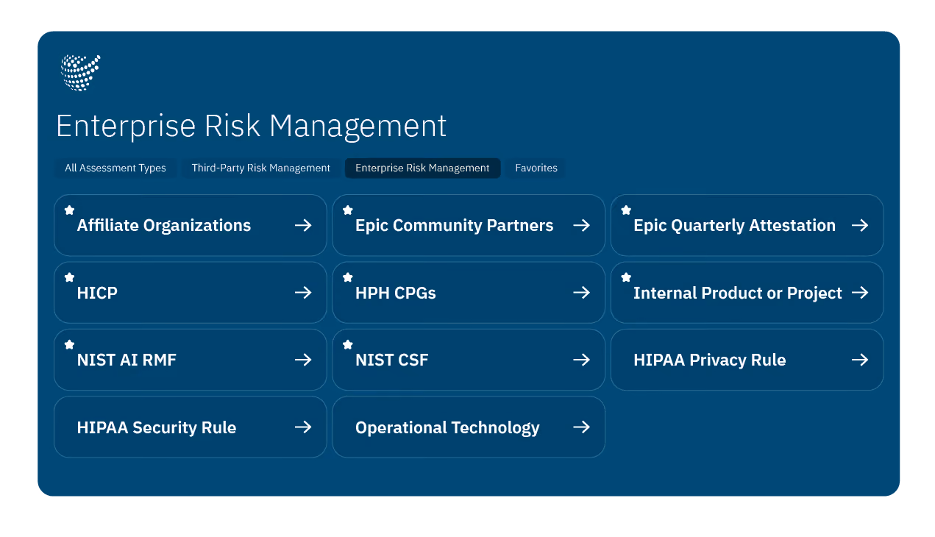This screenshot has width=935, height=537.
Task: Click arrow icon on HICP card
Action: (x=303, y=293)
